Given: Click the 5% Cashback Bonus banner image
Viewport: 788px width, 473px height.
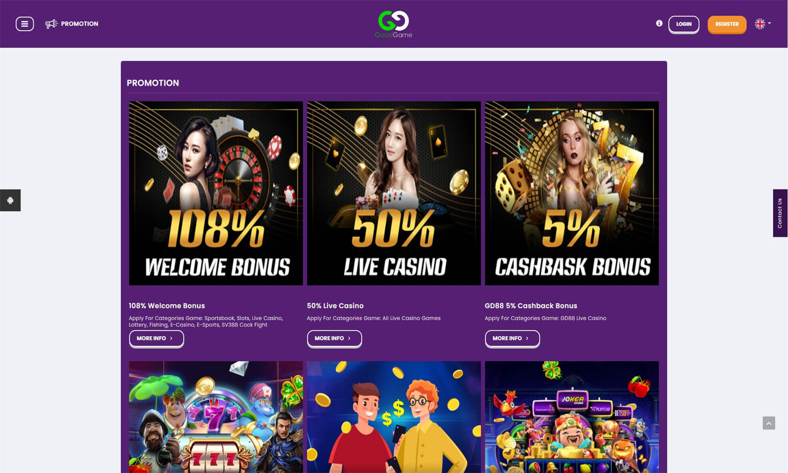Looking at the screenshot, I should (x=572, y=193).
